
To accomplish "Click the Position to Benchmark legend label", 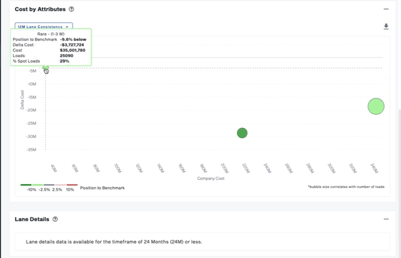I will pyautogui.click(x=102, y=188).
